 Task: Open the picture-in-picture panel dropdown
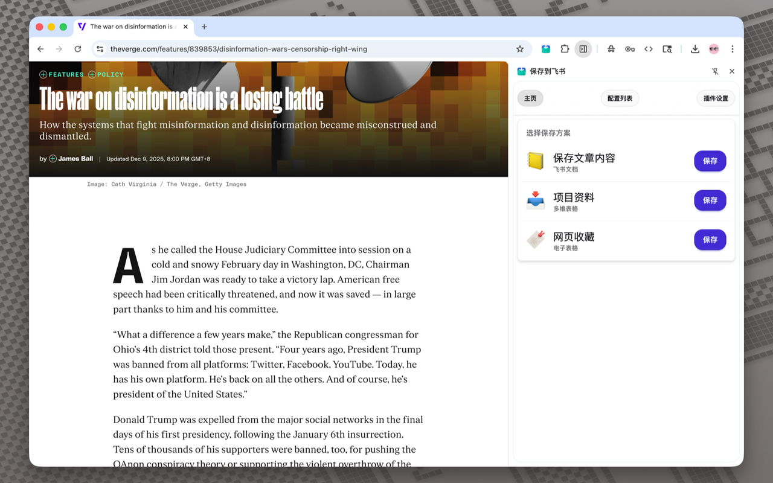583,49
